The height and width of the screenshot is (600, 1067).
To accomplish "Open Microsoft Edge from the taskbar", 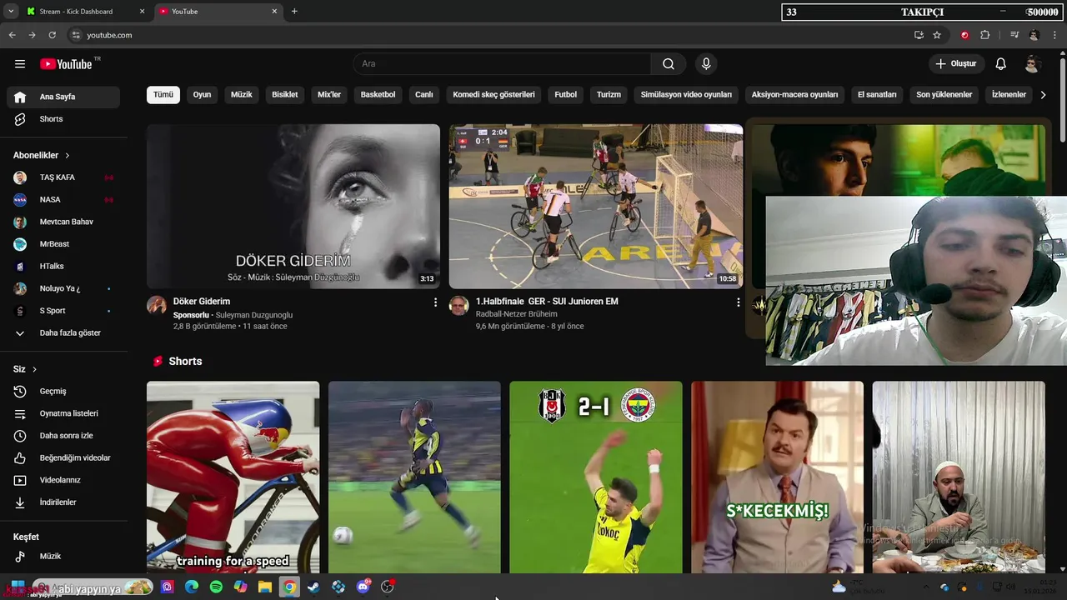I will click(x=192, y=587).
